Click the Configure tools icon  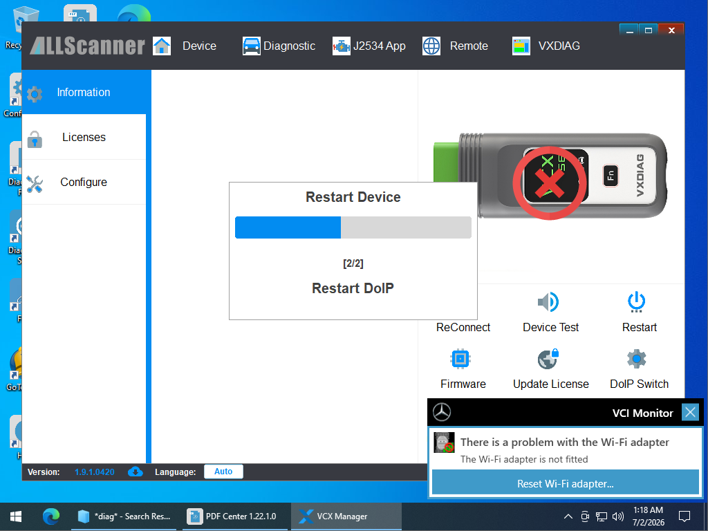click(x=35, y=184)
